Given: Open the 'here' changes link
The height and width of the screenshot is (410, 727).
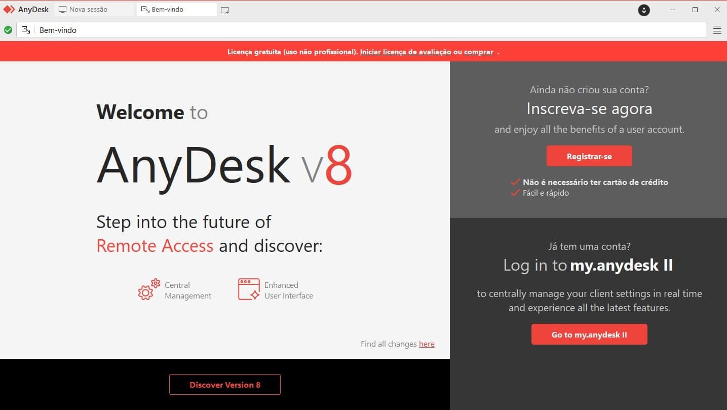Looking at the screenshot, I should click(427, 344).
